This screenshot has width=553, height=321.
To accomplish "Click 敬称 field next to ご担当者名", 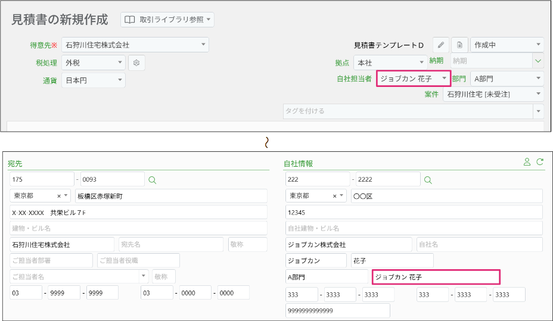I will [x=164, y=276].
